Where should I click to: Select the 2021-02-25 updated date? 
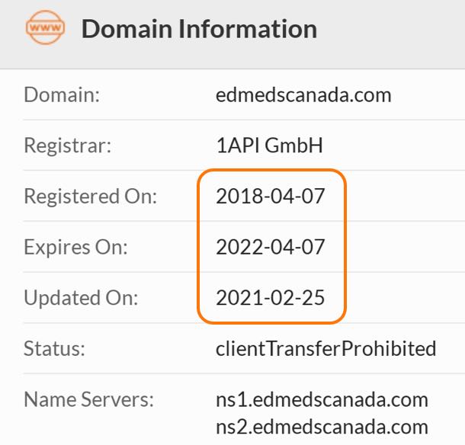point(270,298)
